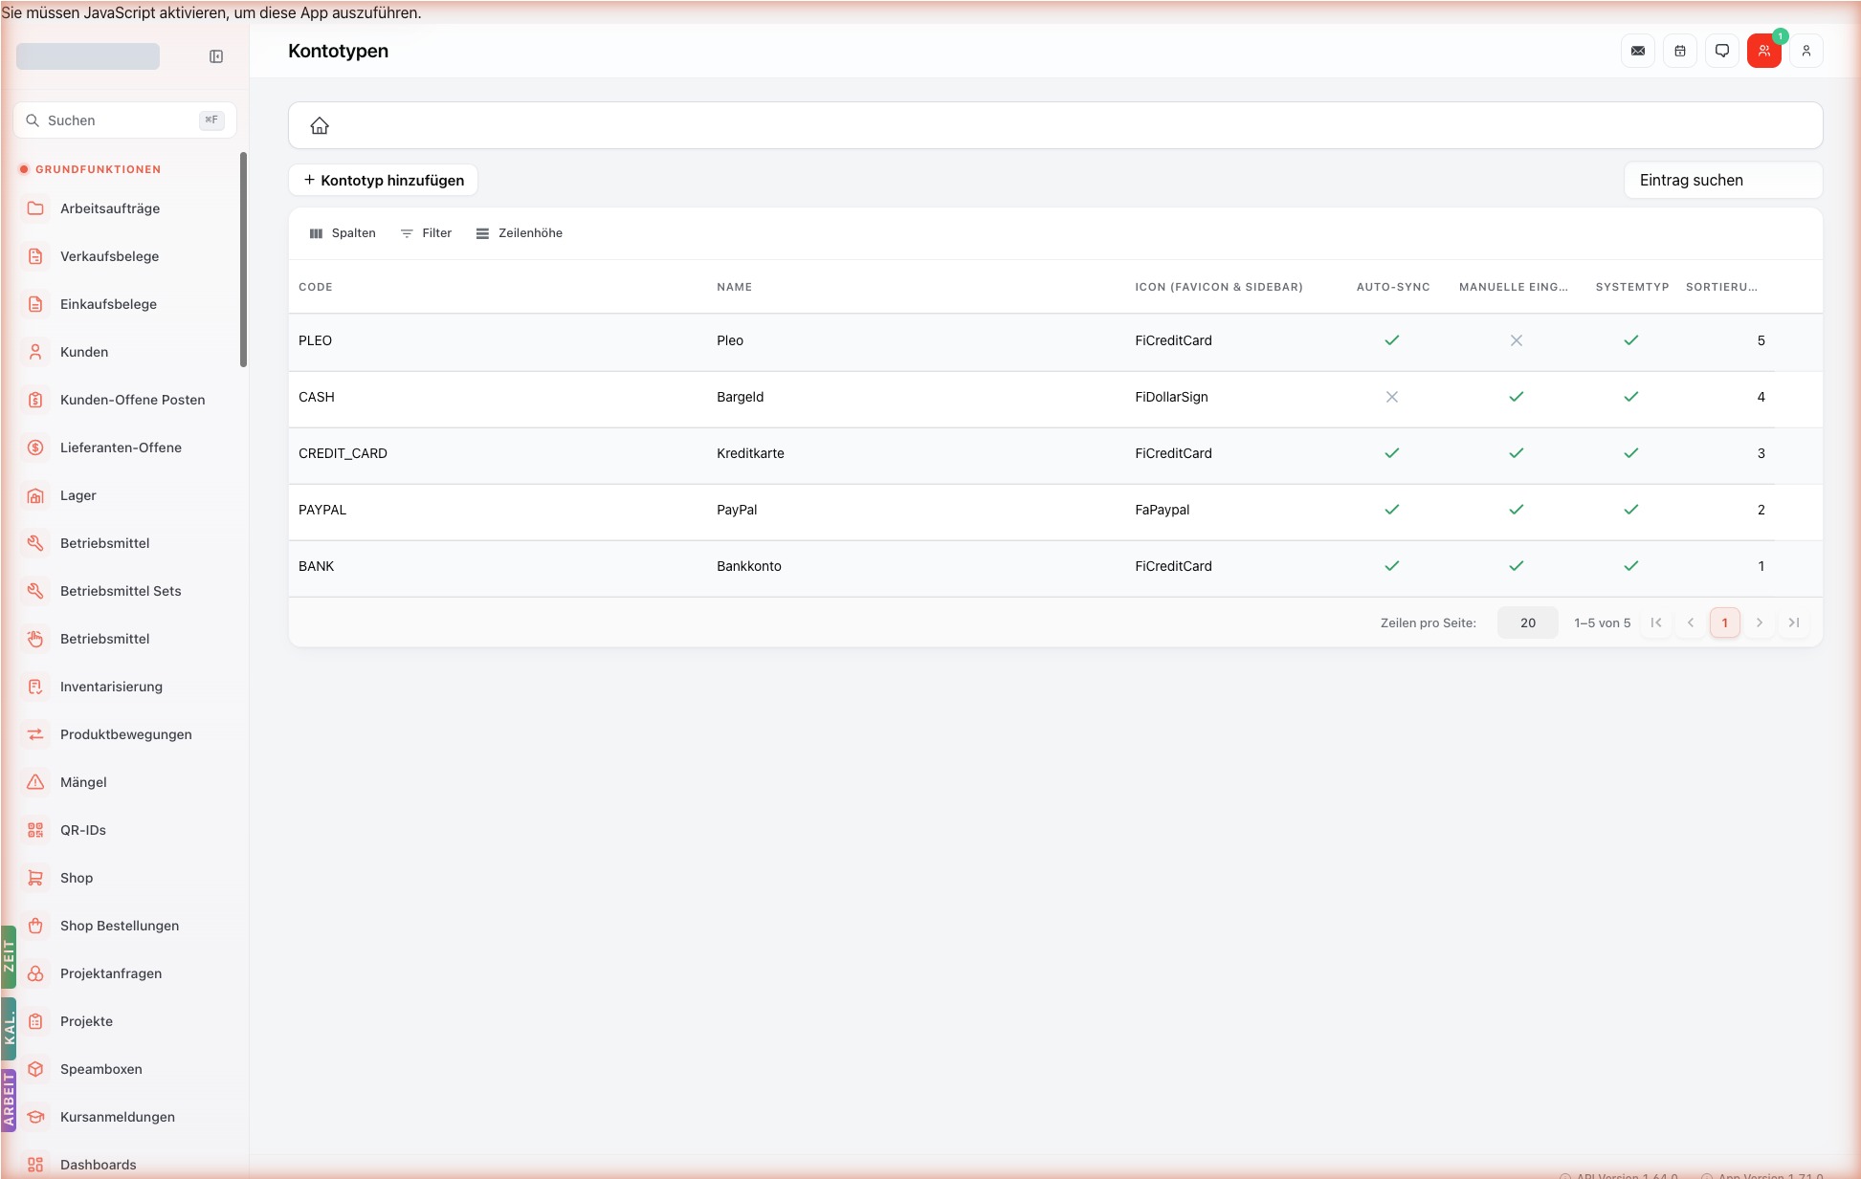Collapse the sidebar with the panel icon

(216, 56)
